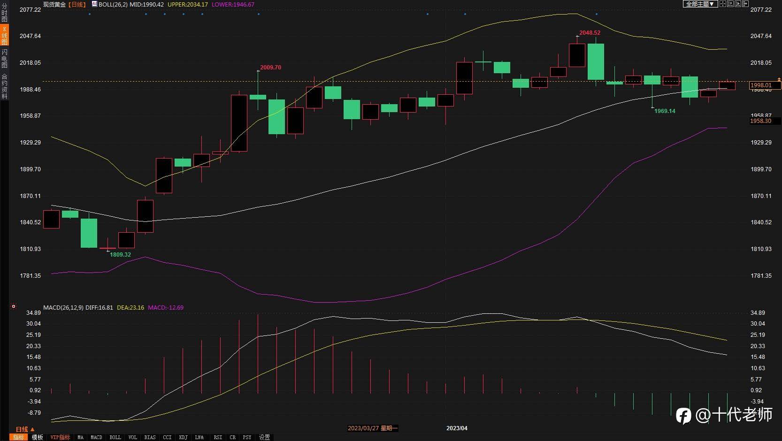Click the MACD:-12.69 value
The image size is (782, 441).
(x=166, y=308)
